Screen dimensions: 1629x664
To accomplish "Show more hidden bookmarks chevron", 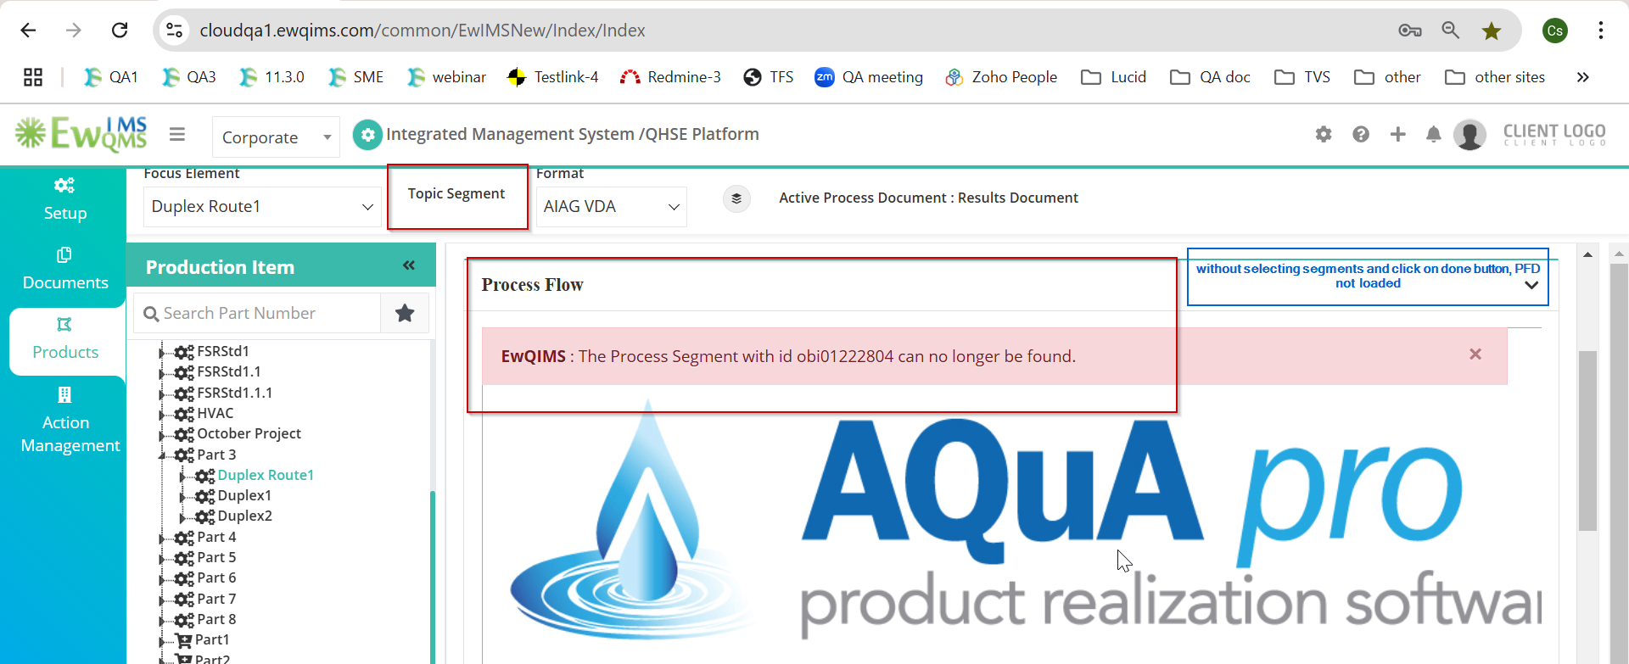I will [x=1582, y=77].
